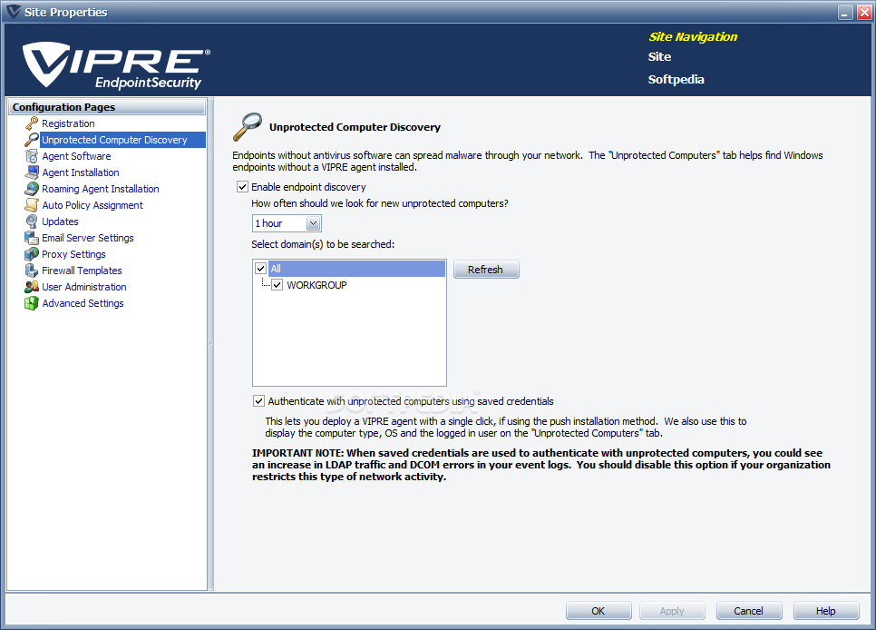Click the Advanced Settings green box icon

tap(32, 302)
